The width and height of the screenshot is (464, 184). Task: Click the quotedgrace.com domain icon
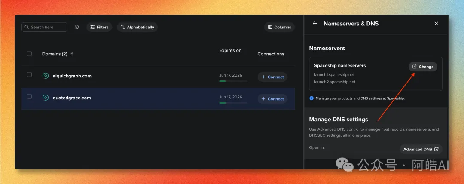(45, 98)
